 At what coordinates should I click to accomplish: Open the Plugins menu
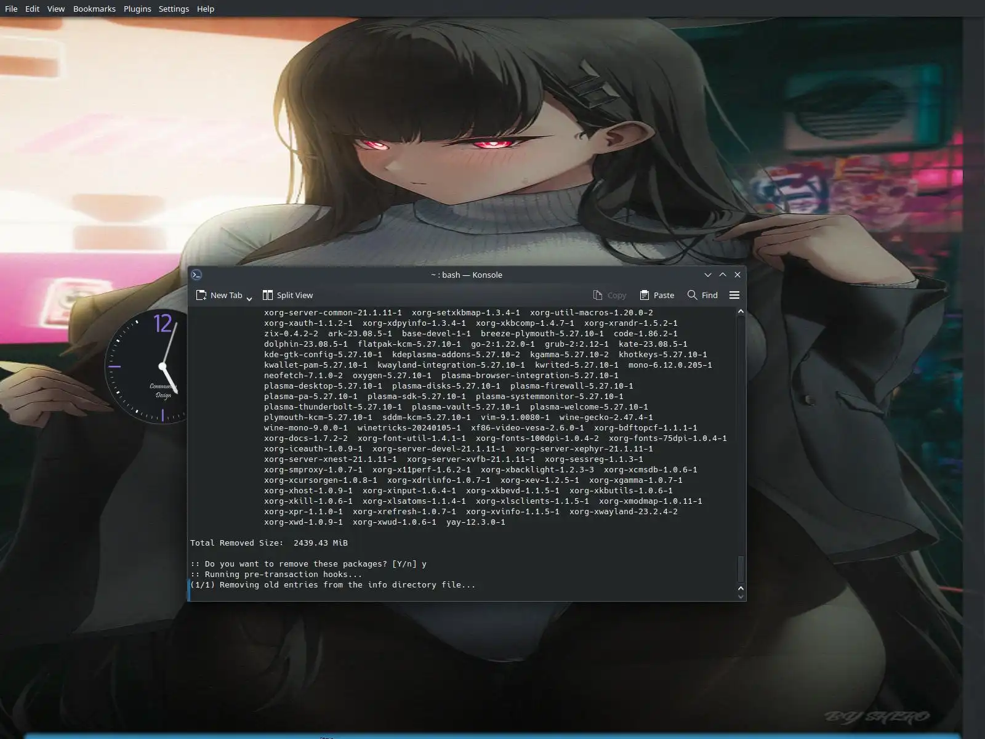137,9
